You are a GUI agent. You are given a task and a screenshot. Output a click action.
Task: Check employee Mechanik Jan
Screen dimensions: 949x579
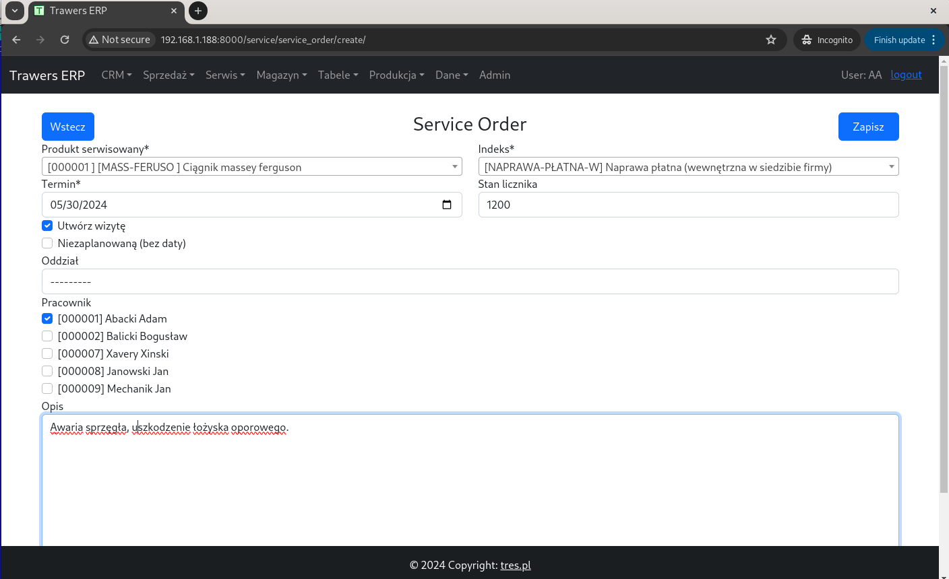coord(47,388)
